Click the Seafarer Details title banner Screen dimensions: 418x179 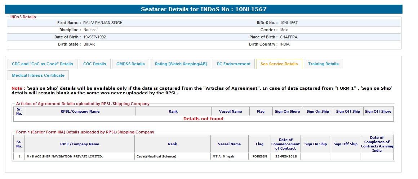point(204,9)
